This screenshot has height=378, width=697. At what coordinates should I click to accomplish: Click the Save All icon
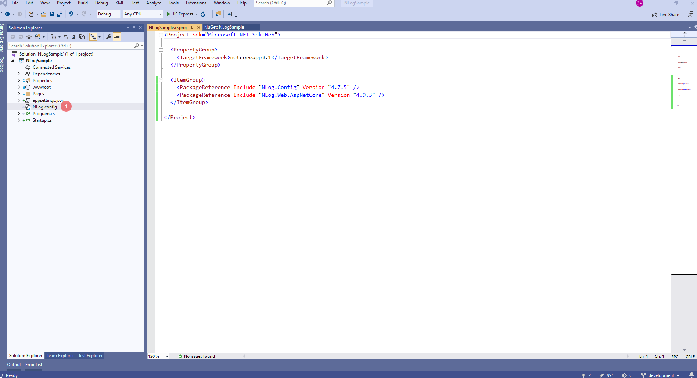click(60, 14)
